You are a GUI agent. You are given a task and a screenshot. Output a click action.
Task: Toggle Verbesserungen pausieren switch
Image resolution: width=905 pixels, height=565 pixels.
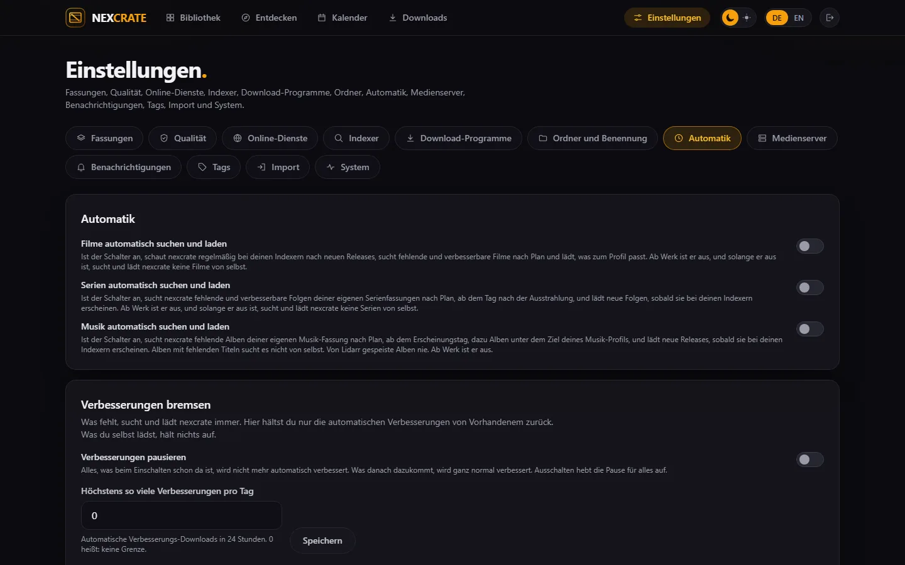click(810, 460)
